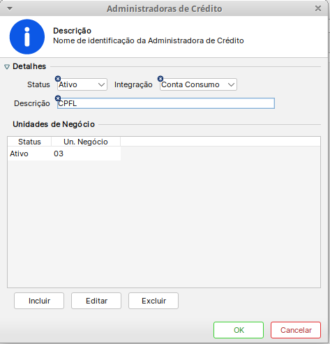Open the window menu arrow in title bar

coord(10,8)
